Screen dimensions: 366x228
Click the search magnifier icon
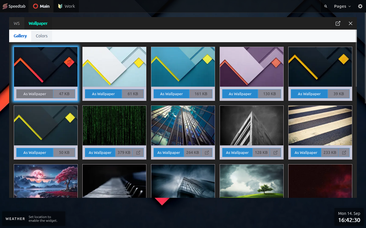[x=326, y=6]
